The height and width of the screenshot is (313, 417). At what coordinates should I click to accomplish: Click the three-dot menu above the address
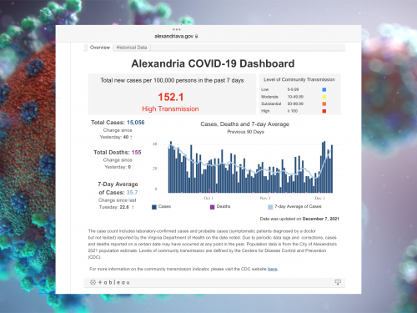tap(177, 29)
